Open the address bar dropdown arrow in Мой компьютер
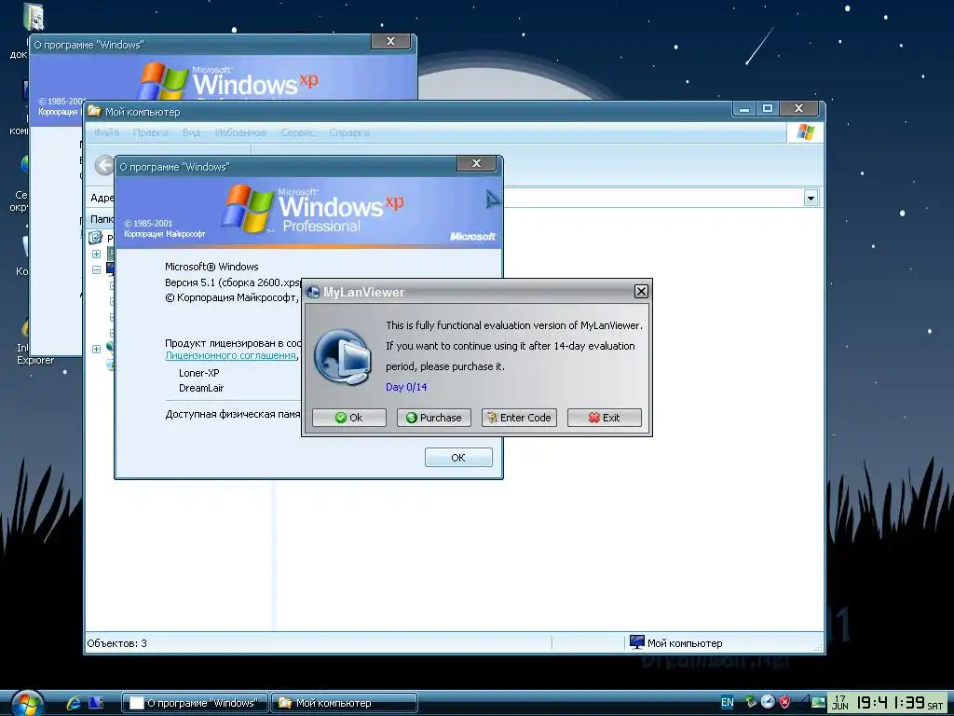This screenshot has width=954, height=716. (811, 198)
